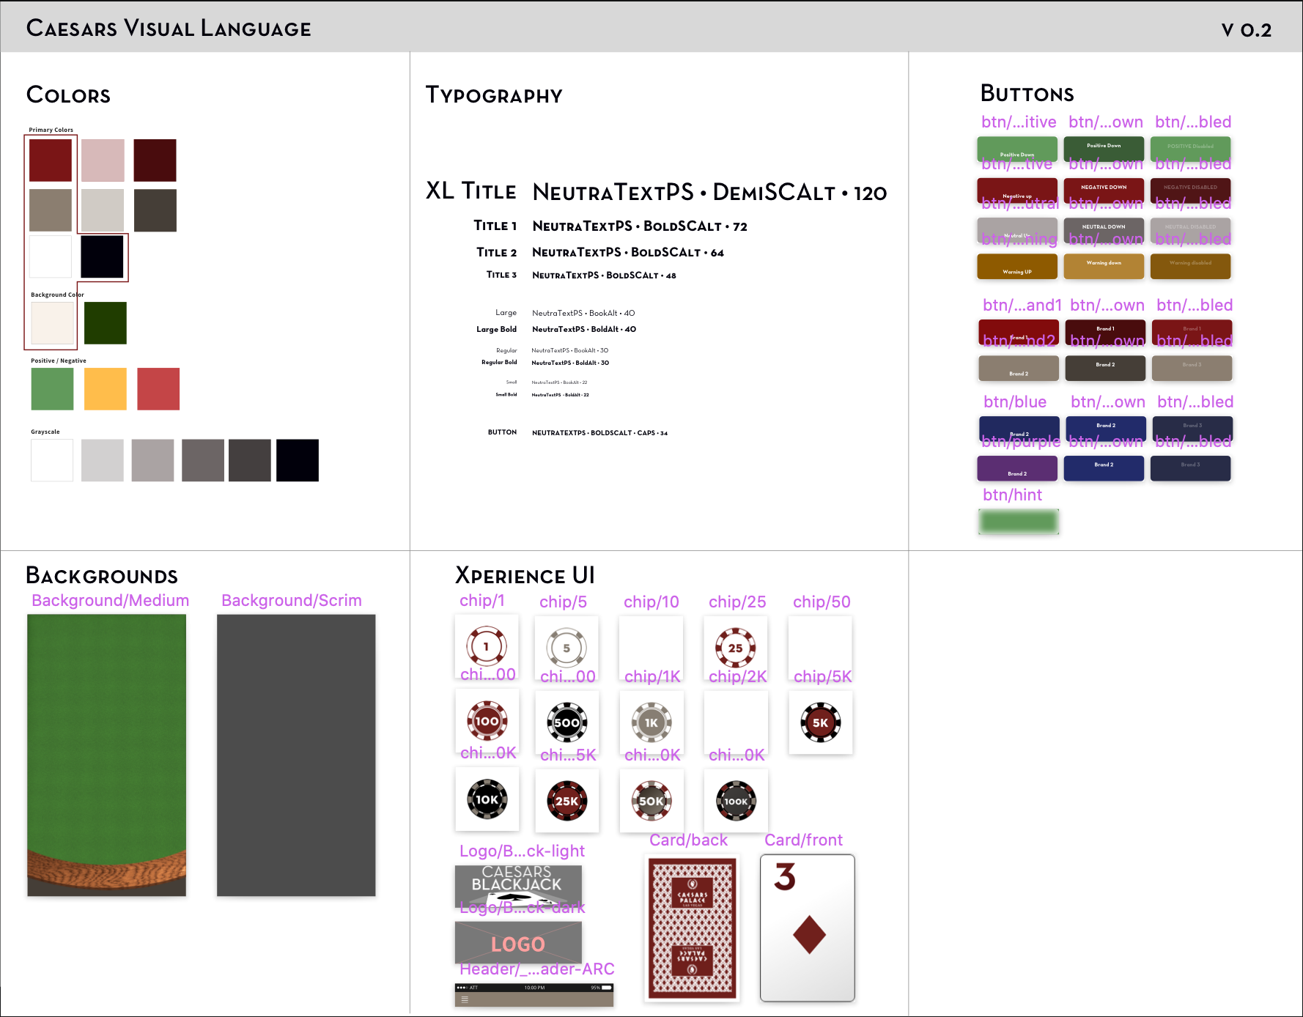
Task: Click the 'v 0.2' version label
Action: pos(1247,30)
